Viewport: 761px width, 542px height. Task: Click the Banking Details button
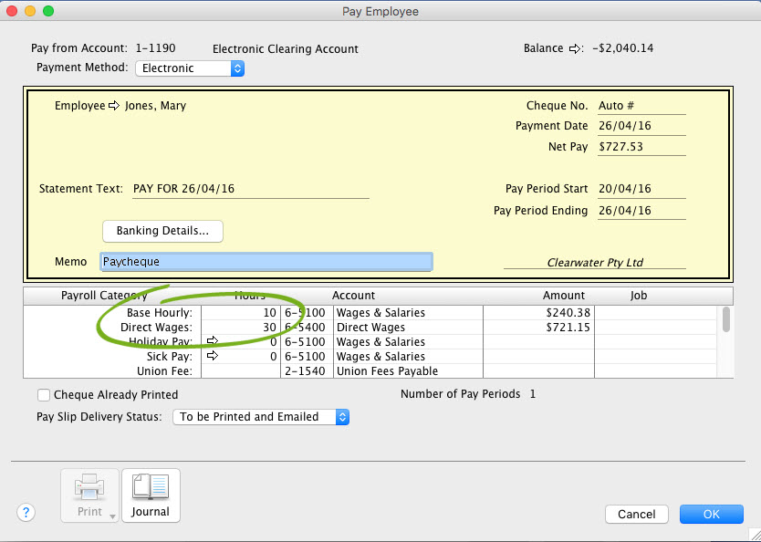tap(162, 231)
